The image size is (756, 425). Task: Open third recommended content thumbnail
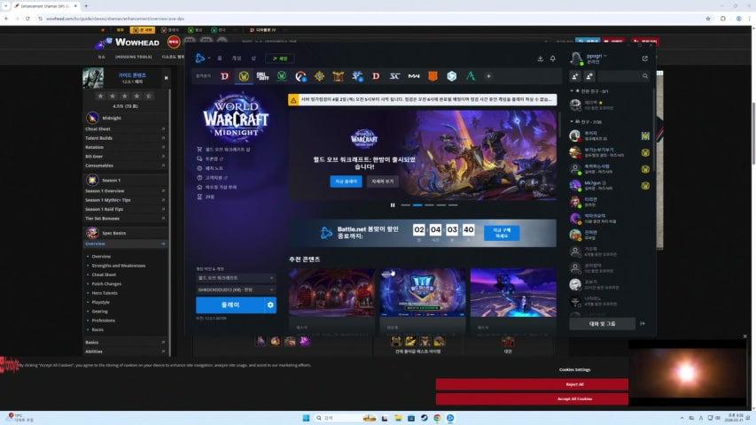point(513,293)
